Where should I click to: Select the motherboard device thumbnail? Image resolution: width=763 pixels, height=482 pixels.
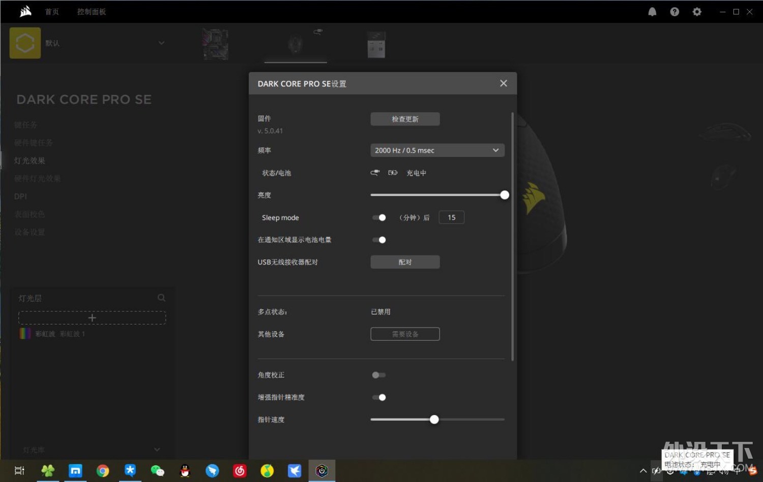[216, 44]
